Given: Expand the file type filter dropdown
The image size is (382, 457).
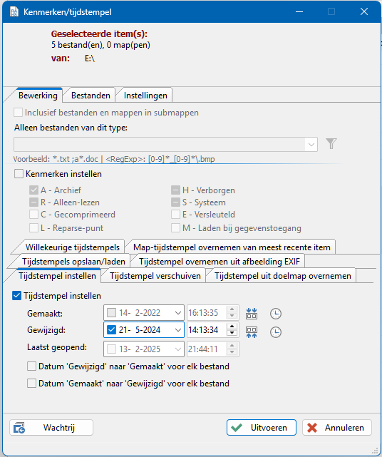Looking at the screenshot, I should [x=311, y=145].
